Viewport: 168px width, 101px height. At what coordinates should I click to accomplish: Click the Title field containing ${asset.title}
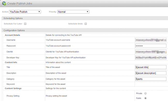[x=151, y=67]
